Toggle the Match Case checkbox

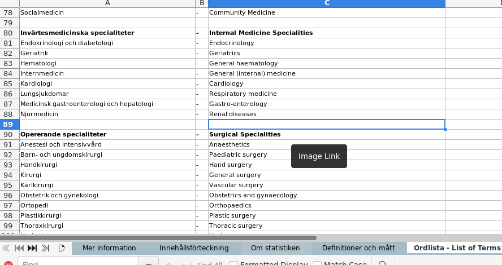coord(317,263)
